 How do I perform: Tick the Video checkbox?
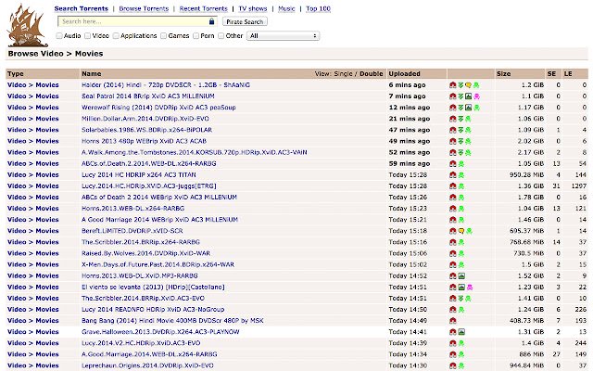click(x=88, y=35)
